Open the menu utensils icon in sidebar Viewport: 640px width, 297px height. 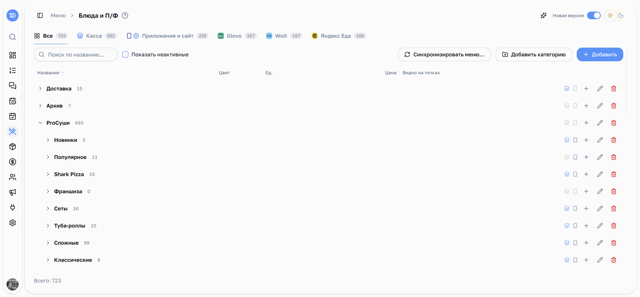pos(13,131)
